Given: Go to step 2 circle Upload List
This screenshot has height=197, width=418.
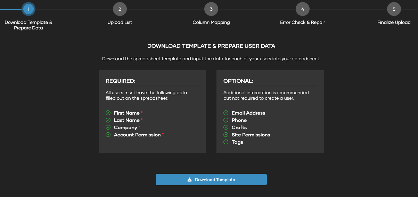Looking at the screenshot, I should [x=120, y=9].
